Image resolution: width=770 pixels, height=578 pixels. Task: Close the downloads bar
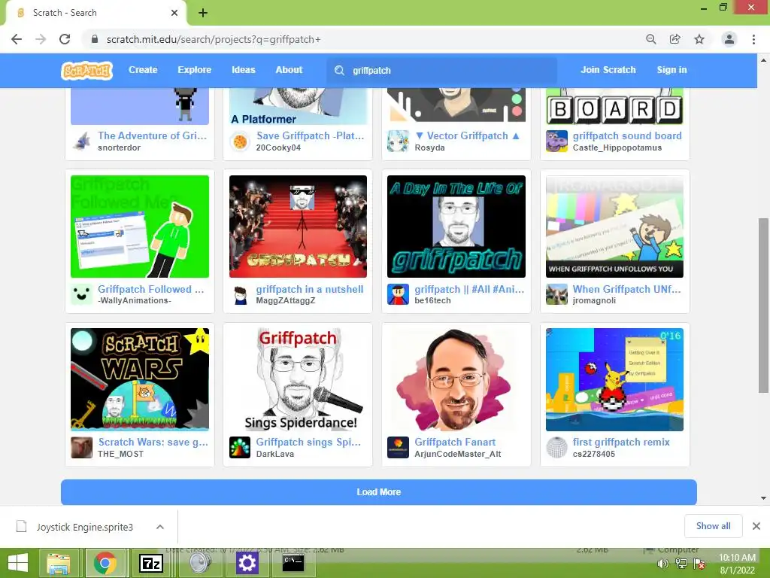coord(756,526)
